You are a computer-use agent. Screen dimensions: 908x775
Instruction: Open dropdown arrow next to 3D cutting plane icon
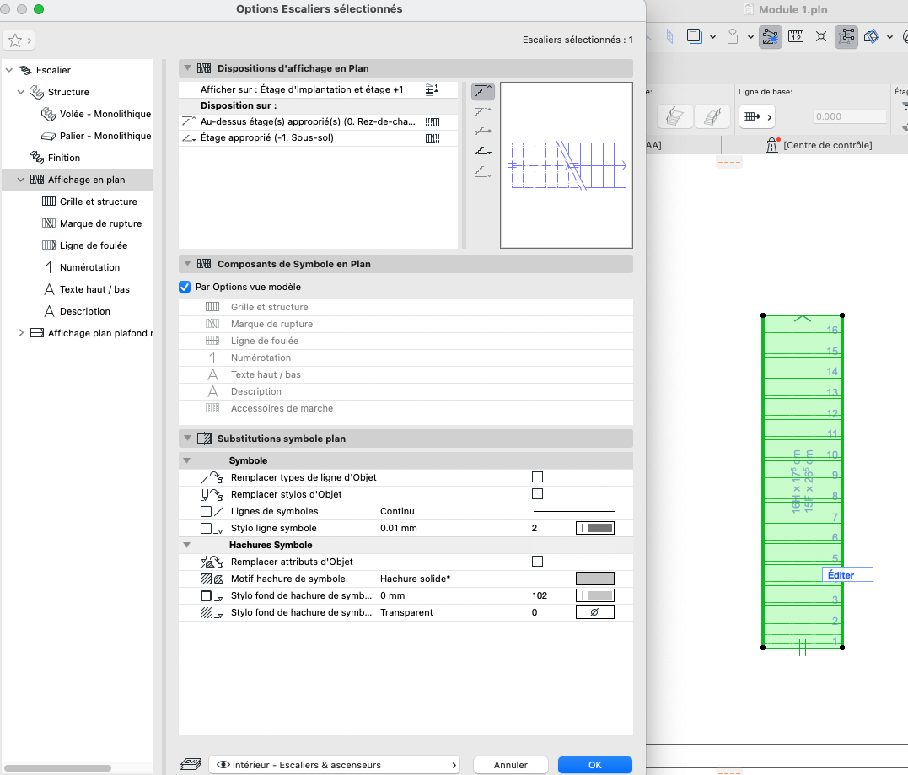click(x=889, y=37)
